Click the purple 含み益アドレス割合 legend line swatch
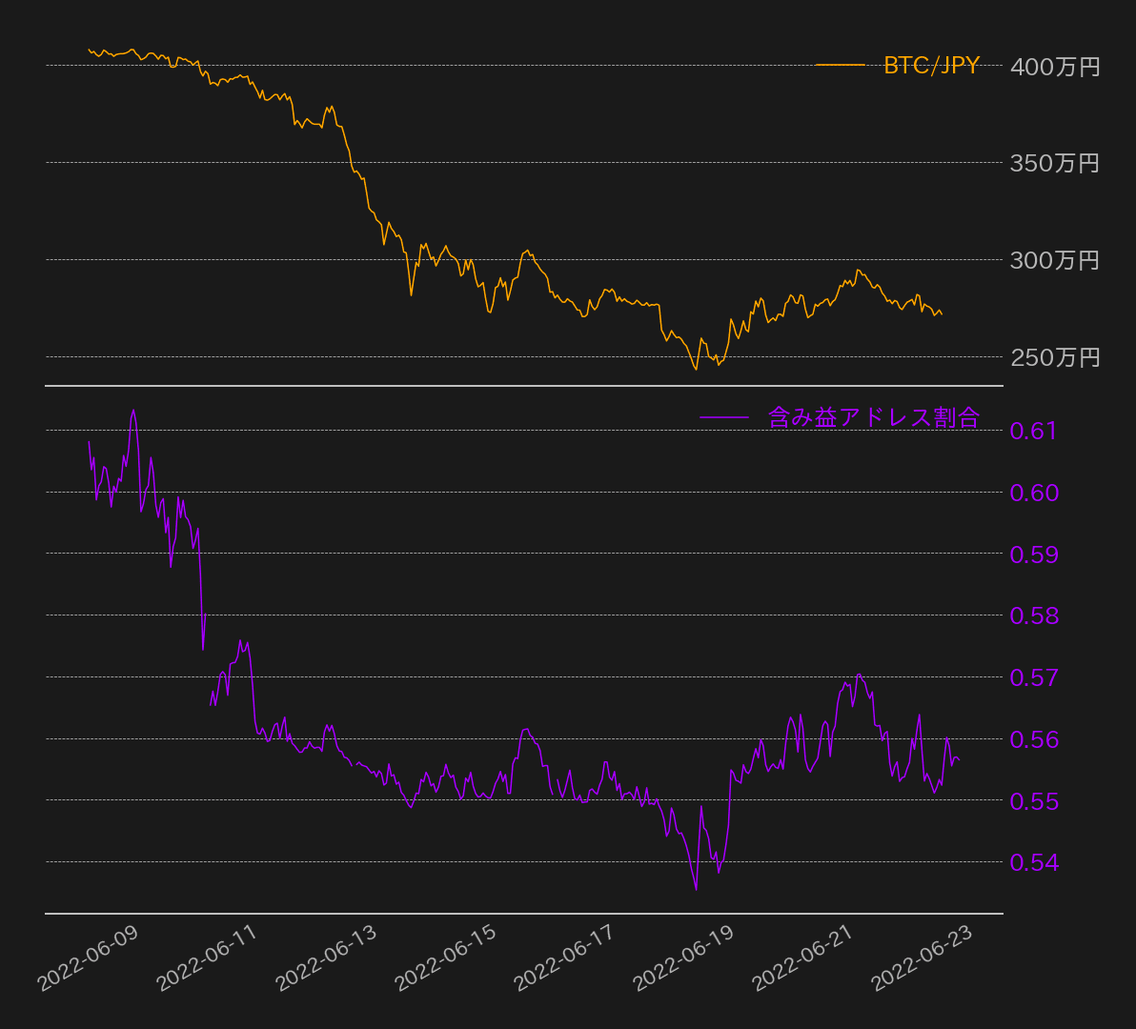This screenshot has height=1029, width=1136. [x=724, y=417]
